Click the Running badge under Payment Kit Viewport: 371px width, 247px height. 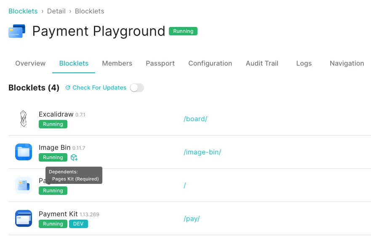53,224
